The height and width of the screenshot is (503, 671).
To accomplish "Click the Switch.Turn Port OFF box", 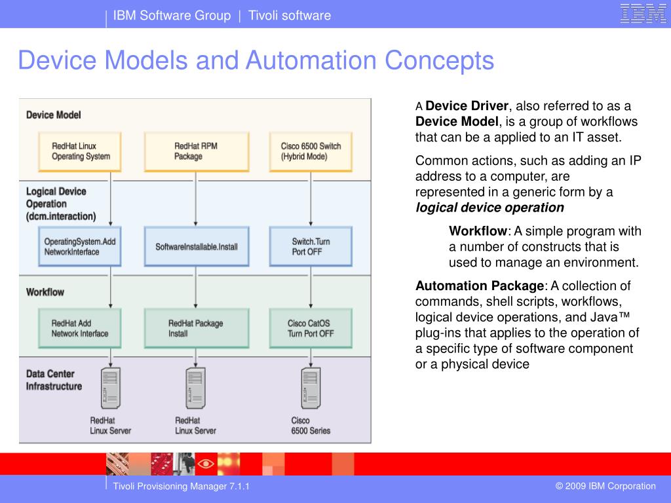I will point(311,246).
